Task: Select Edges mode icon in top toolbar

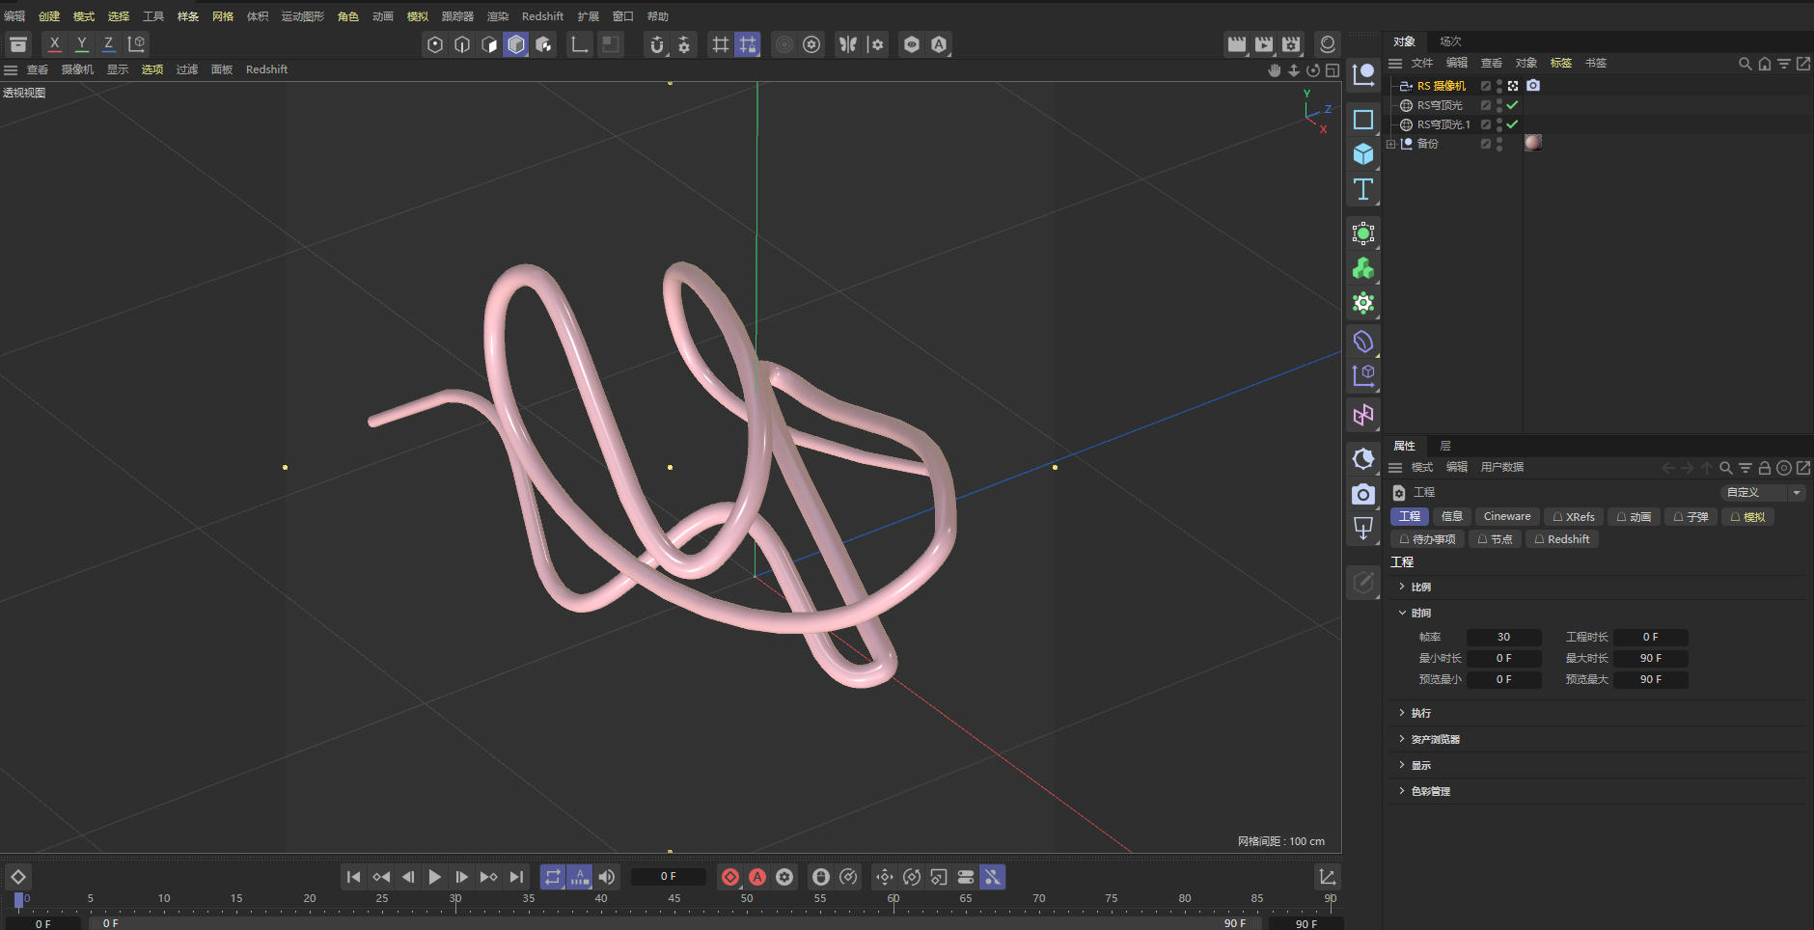Action: click(x=462, y=44)
